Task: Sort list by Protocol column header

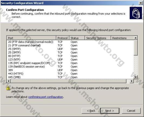Action: point(62,38)
